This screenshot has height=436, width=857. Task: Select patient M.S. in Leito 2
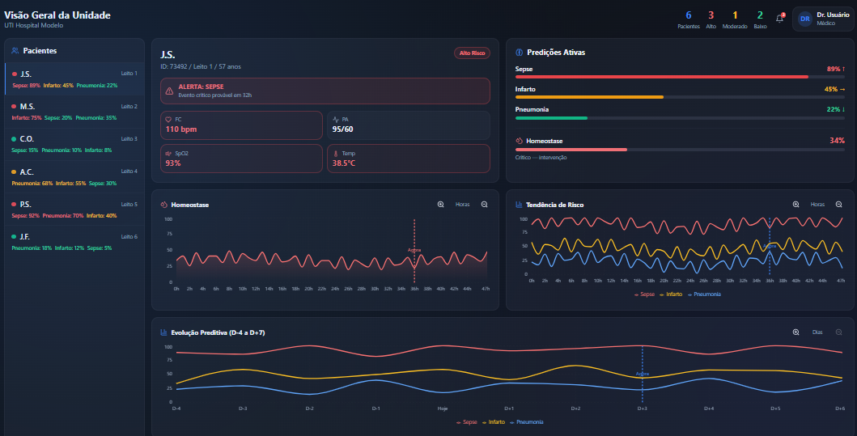point(75,112)
